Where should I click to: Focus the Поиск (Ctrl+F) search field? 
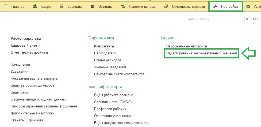pos(215,19)
